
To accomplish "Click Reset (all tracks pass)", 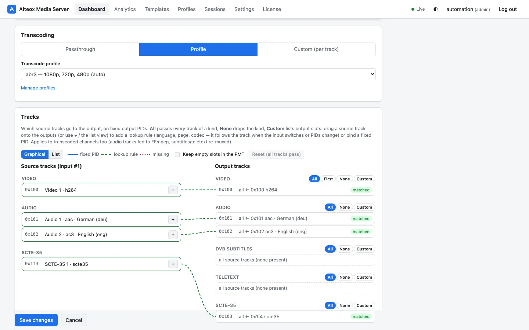I will [276, 154].
